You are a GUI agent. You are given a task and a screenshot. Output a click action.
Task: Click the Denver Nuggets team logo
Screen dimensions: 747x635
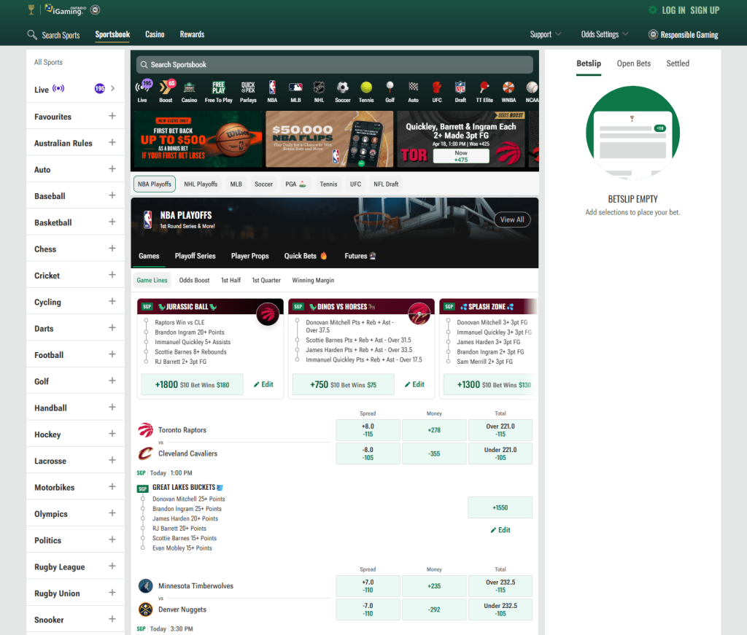click(x=145, y=609)
